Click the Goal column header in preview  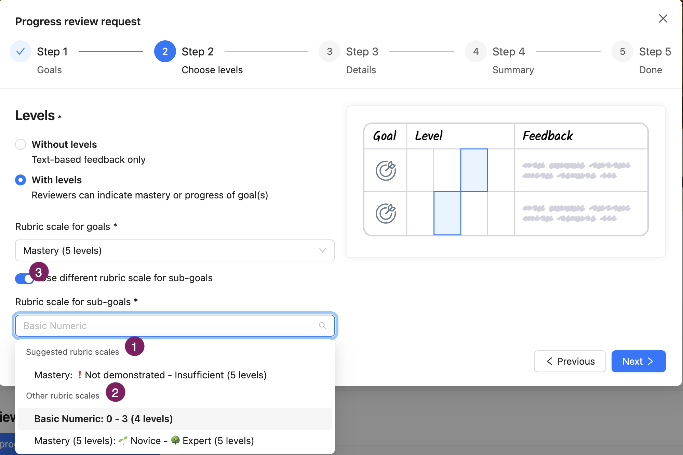coord(385,136)
